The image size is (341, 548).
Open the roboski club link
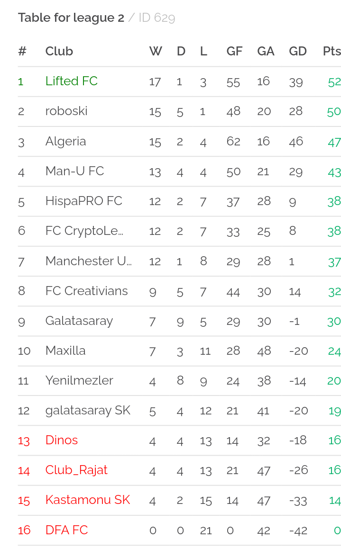tap(66, 111)
